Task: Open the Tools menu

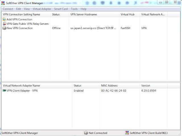Action: (x=74, y=9)
